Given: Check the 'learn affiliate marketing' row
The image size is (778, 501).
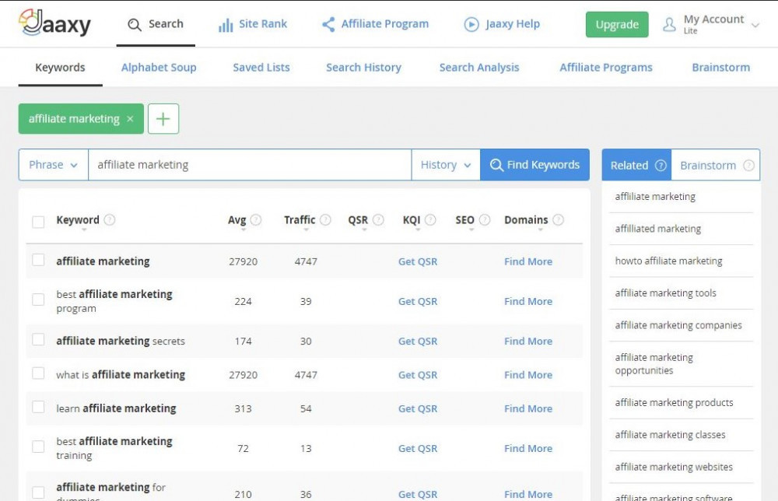Looking at the screenshot, I should point(38,407).
